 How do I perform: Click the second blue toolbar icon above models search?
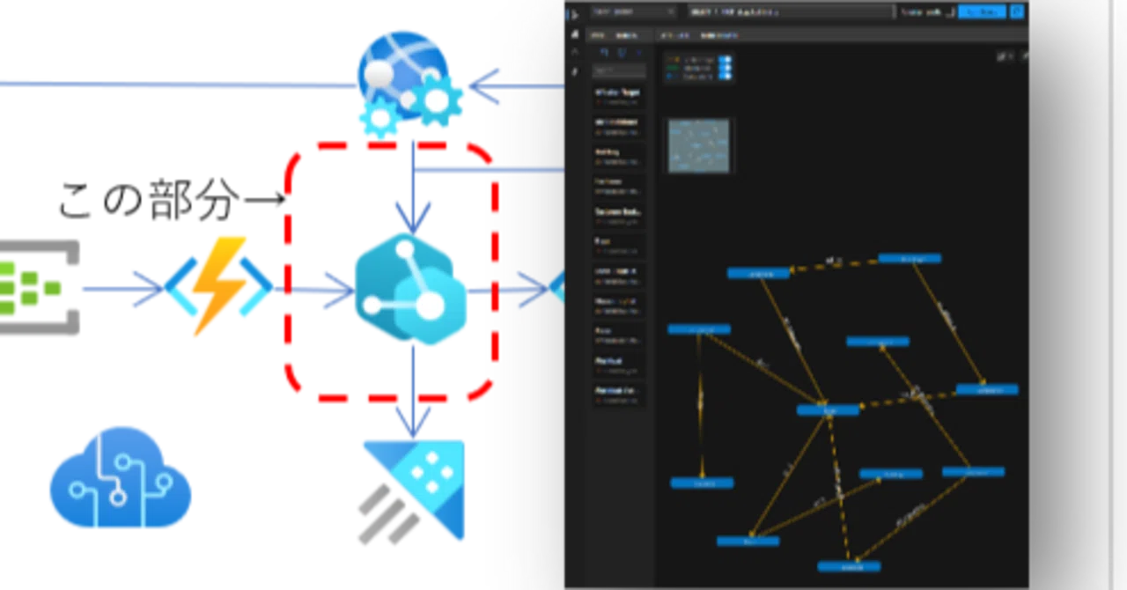622,53
